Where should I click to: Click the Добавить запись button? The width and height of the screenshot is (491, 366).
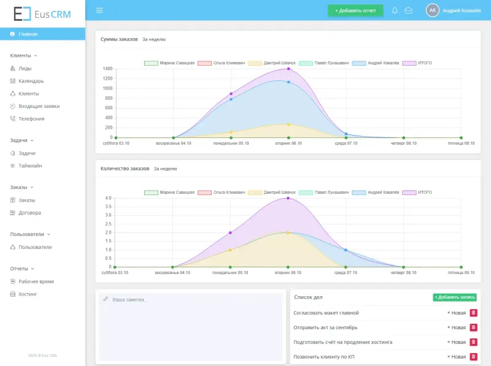(455, 297)
